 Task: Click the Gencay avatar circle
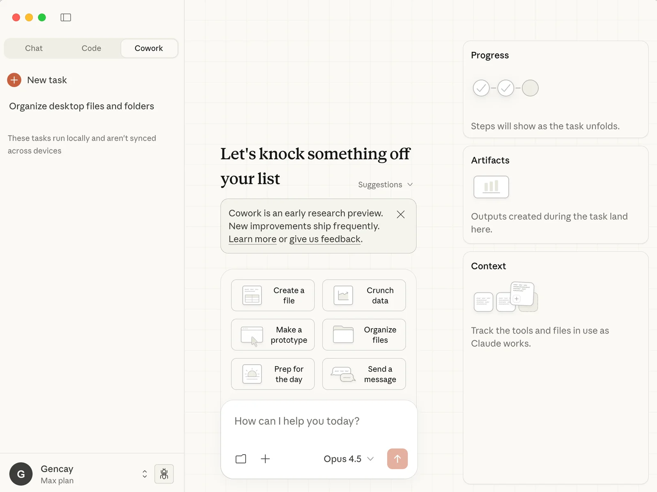pos(21,474)
